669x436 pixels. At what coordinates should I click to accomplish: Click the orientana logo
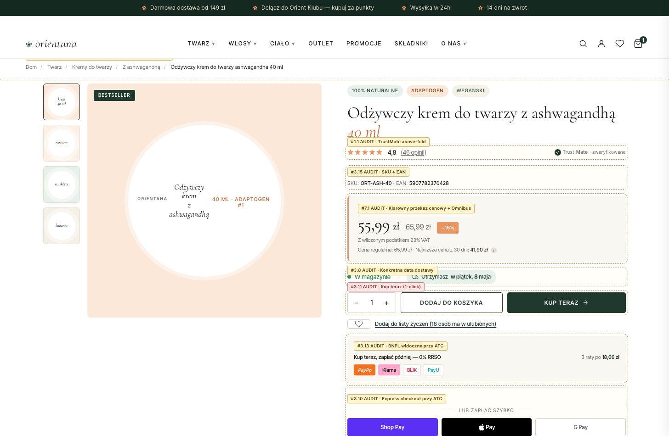[x=51, y=44]
